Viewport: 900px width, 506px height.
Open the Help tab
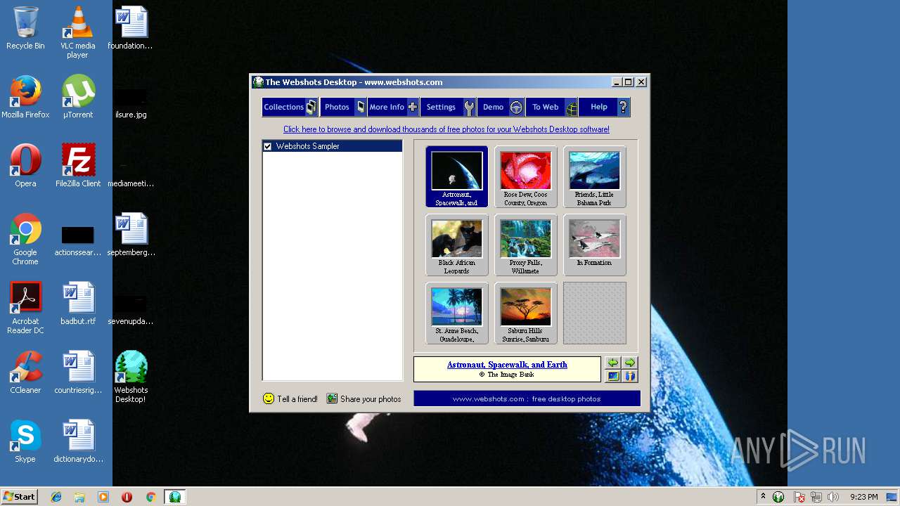604,107
